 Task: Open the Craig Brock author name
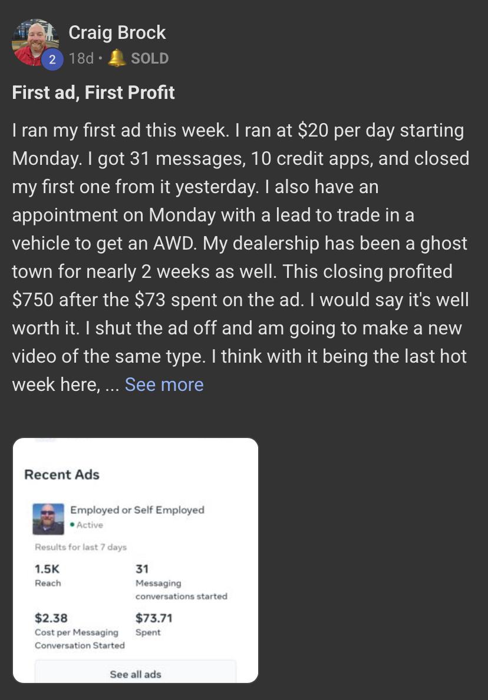click(117, 32)
